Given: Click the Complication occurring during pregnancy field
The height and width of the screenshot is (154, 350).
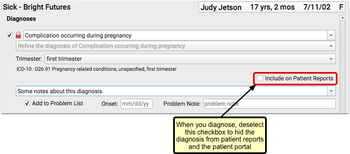Looking at the screenshot, I should click(176, 35).
